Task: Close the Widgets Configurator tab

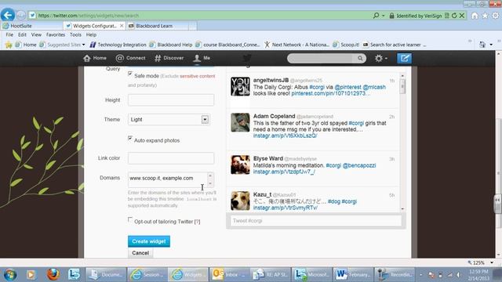Action: pos(122,26)
